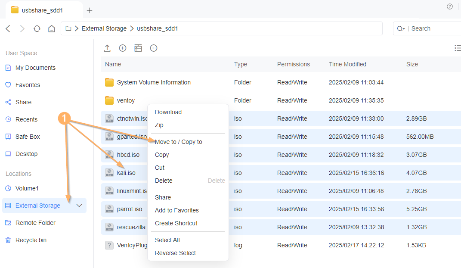Open Remote Folder location
Viewport: 461px width, 268px height.
(x=35, y=223)
